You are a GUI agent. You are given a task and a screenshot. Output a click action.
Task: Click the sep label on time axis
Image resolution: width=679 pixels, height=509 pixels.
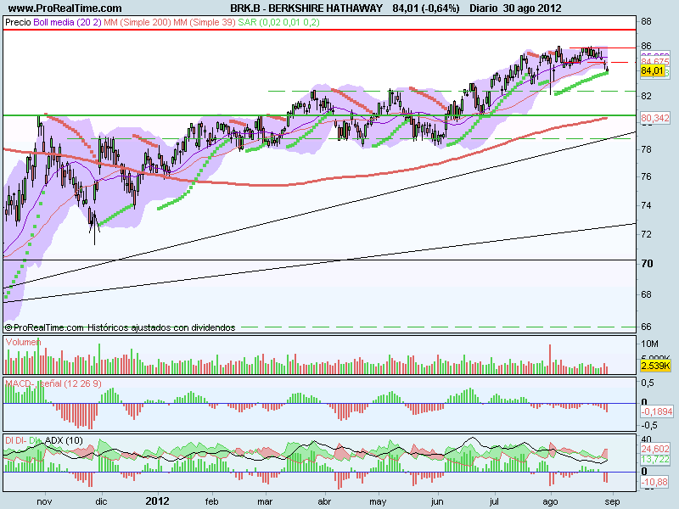click(612, 502)
